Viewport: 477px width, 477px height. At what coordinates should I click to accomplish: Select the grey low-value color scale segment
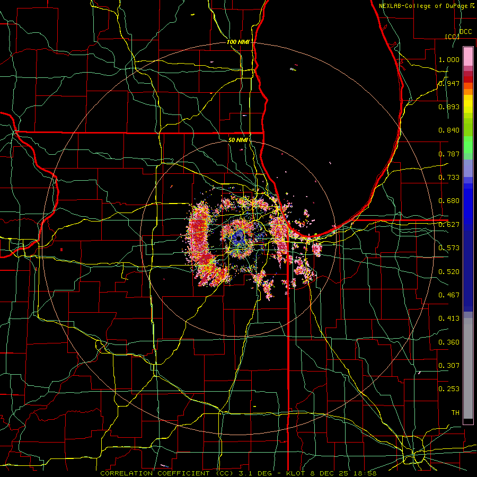(468, 368)
